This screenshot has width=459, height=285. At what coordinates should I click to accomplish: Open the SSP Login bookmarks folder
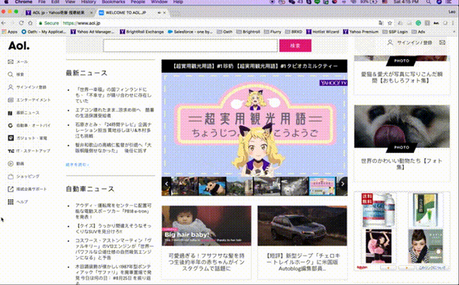click(395, 32)
